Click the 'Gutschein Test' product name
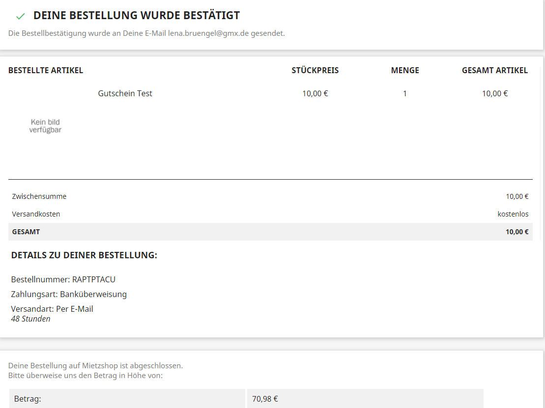Screen dimensions: 545x408 tap(125, 93)
